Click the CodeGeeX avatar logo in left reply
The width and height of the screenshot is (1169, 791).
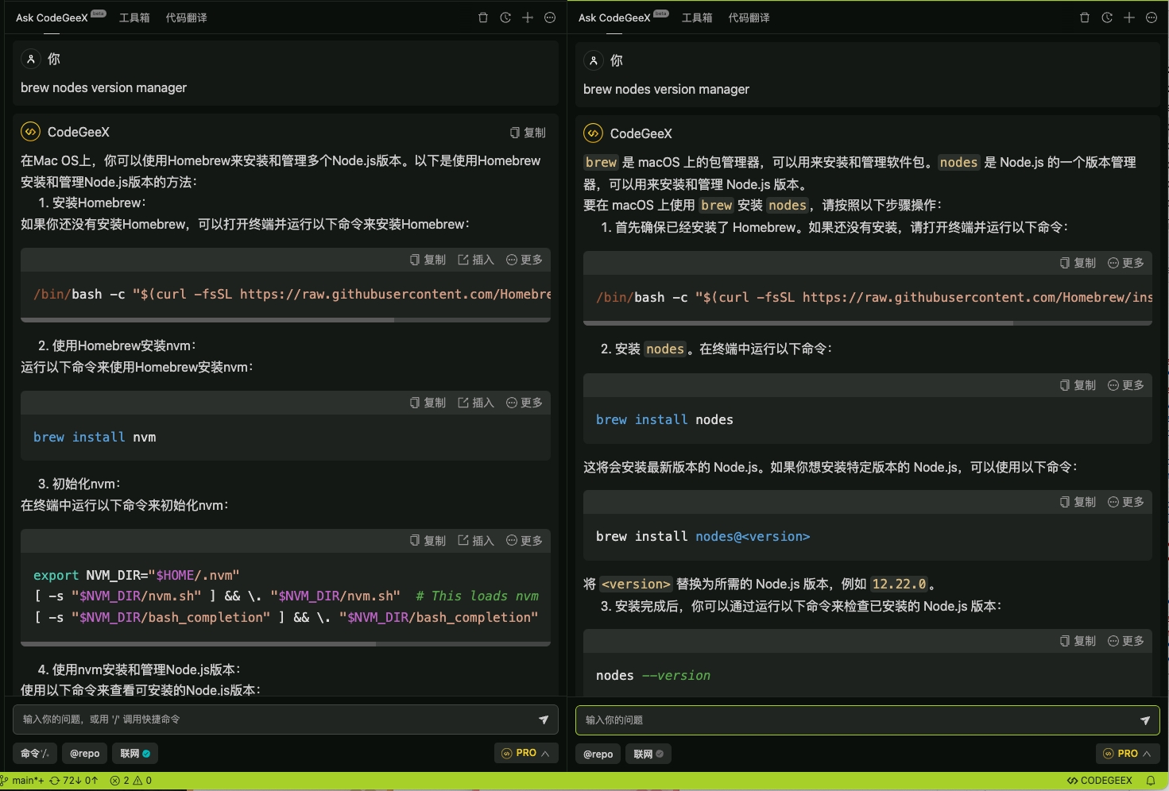(x=30, y=132)
